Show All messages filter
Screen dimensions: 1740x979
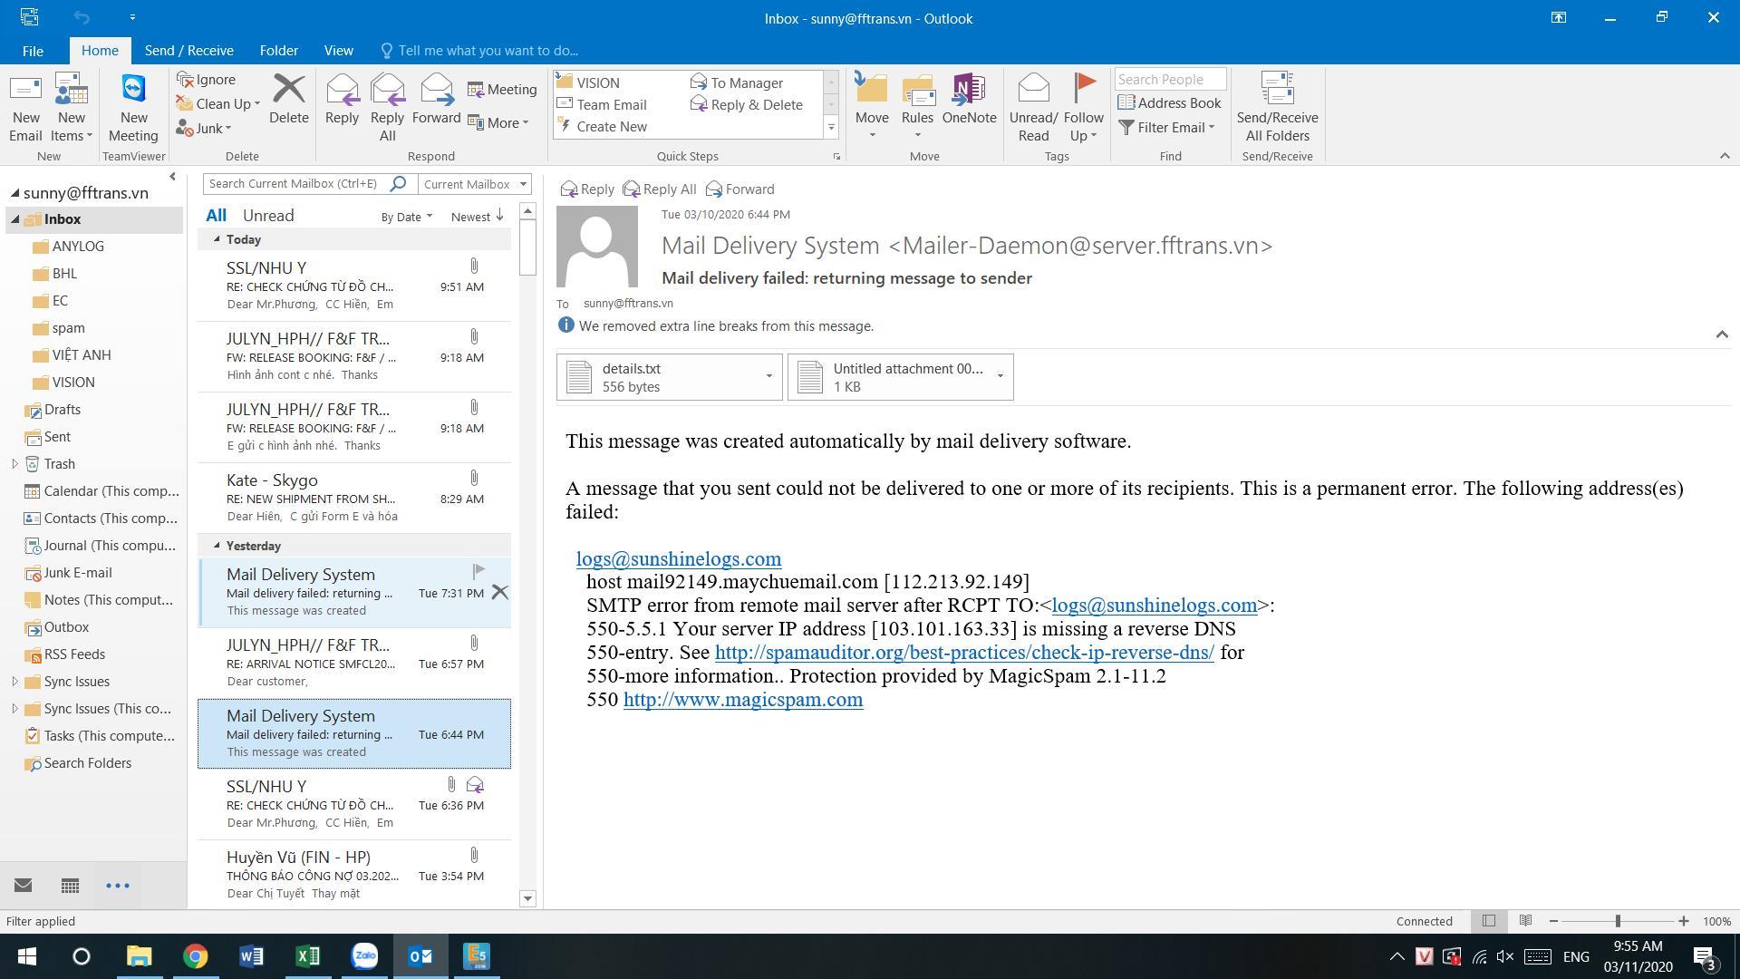tap(216, 216)
